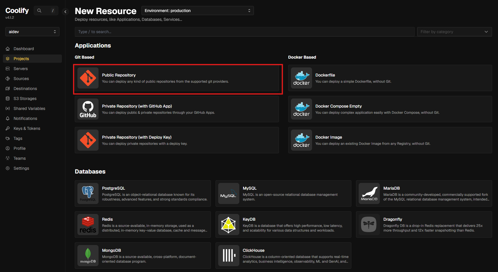The image size is (498, 272).
Task: Click the GitHub logo icon
Action: [88, 109]
